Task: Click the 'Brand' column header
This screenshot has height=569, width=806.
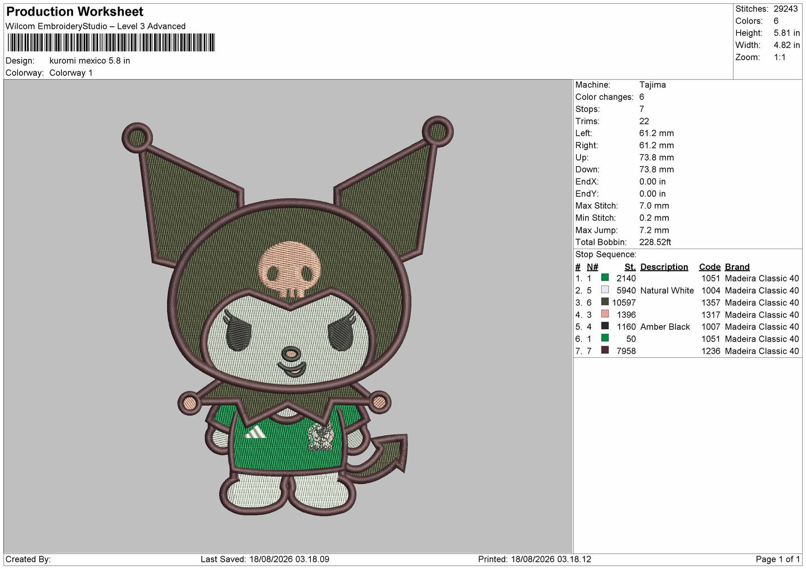Action: pyautogui.click(x=737, y=267)
